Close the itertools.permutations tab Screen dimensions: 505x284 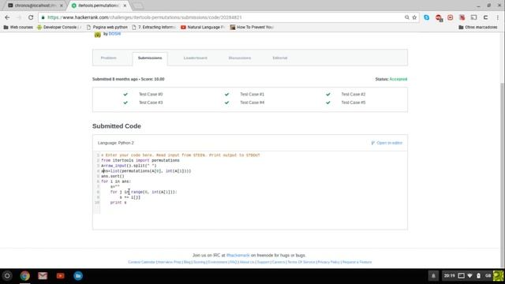click(125, 6)
